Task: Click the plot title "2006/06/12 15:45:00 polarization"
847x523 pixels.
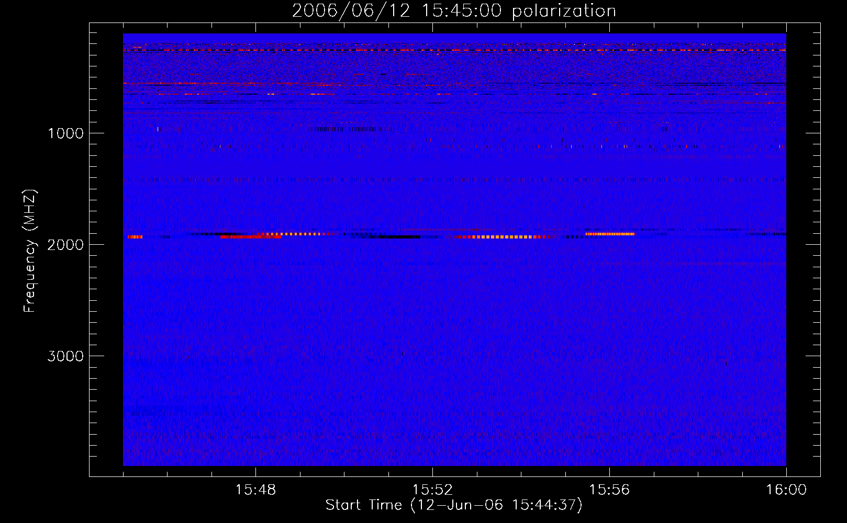Action: 454,11
